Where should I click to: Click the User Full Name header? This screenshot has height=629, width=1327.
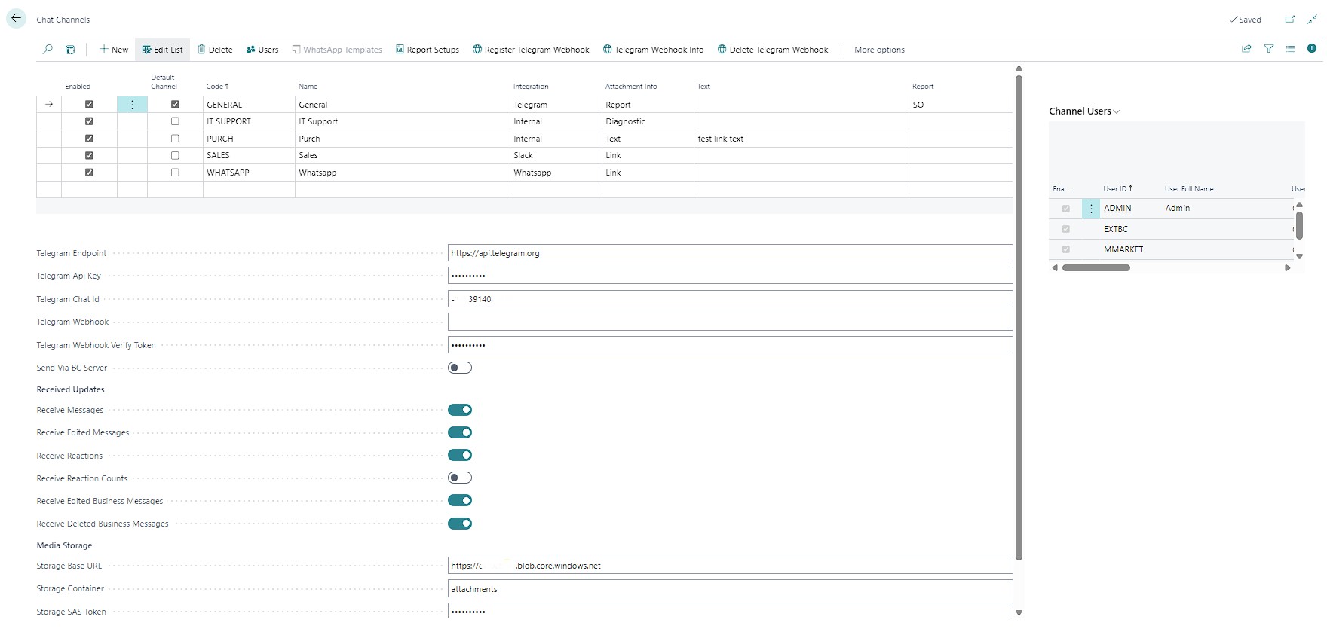1189,189
